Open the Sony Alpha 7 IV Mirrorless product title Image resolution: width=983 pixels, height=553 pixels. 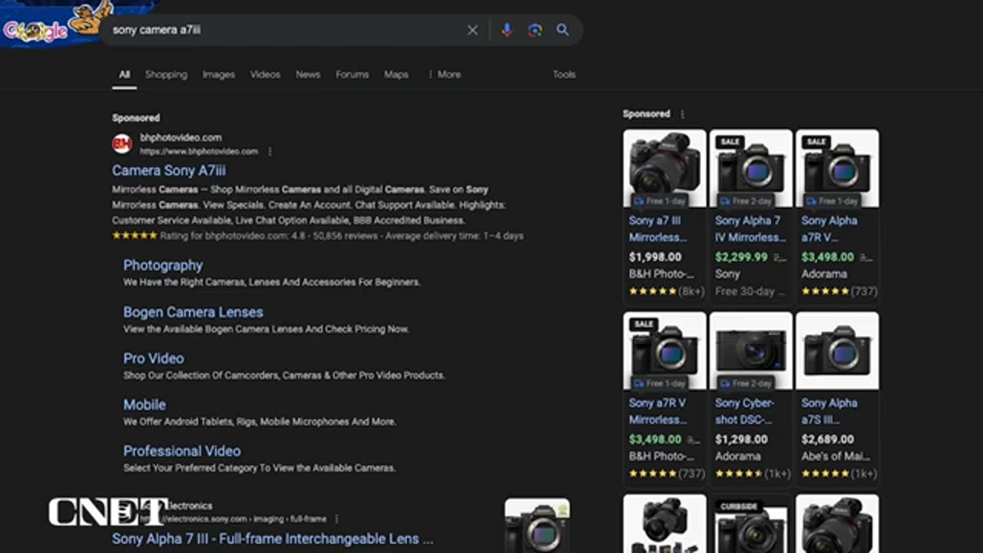tap(750, 229)
